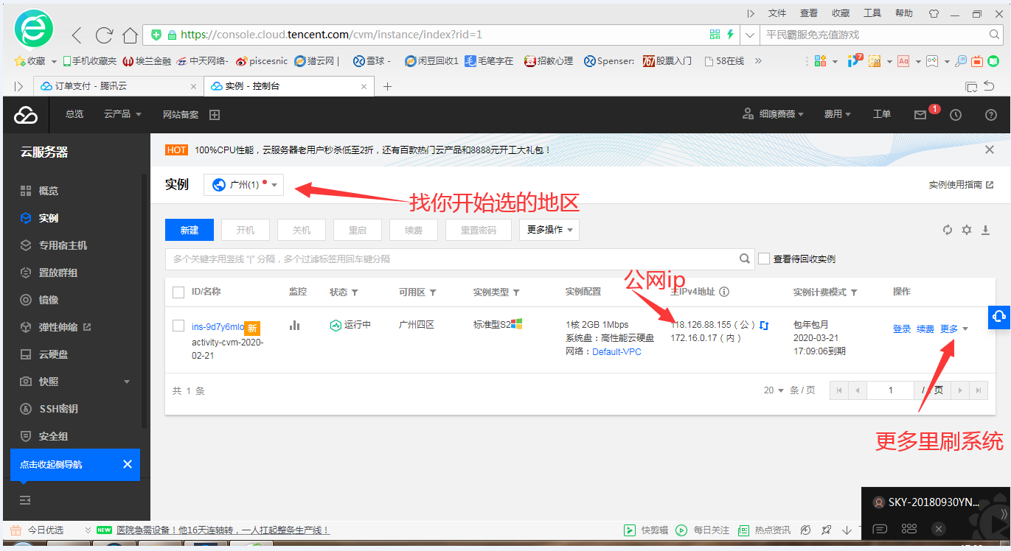The width and height of the screenshot is (1011, 551).
Task: Close the SKY-20180930YN chat popup
Action: (938, 528)
